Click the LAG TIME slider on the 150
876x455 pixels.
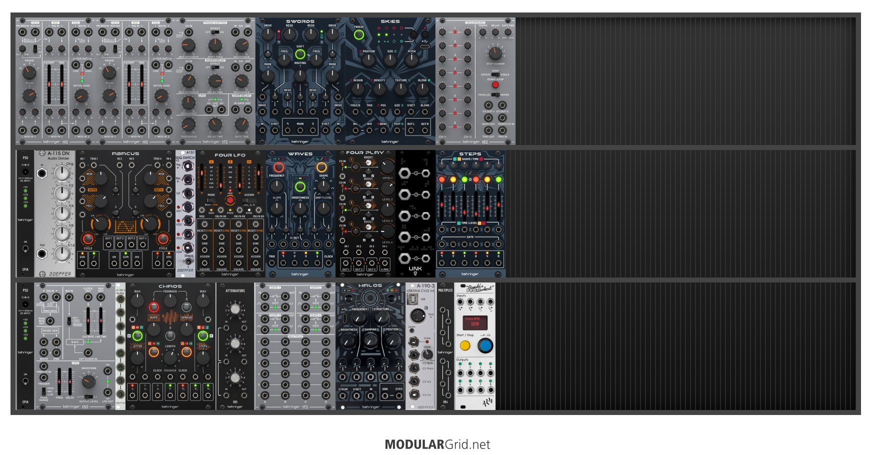[x=101, y=320]
